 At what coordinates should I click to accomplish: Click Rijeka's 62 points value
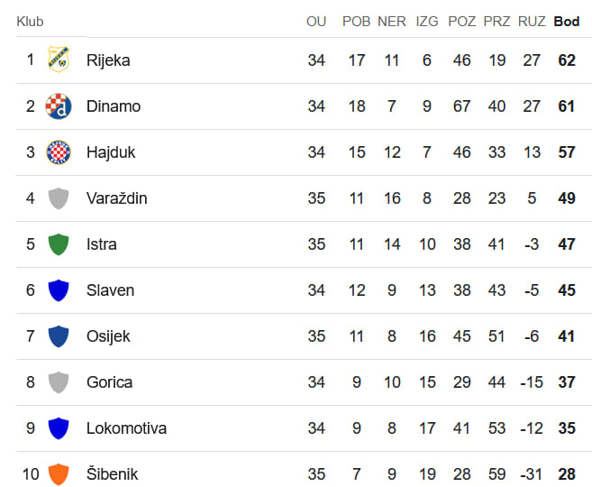point(567,60)
